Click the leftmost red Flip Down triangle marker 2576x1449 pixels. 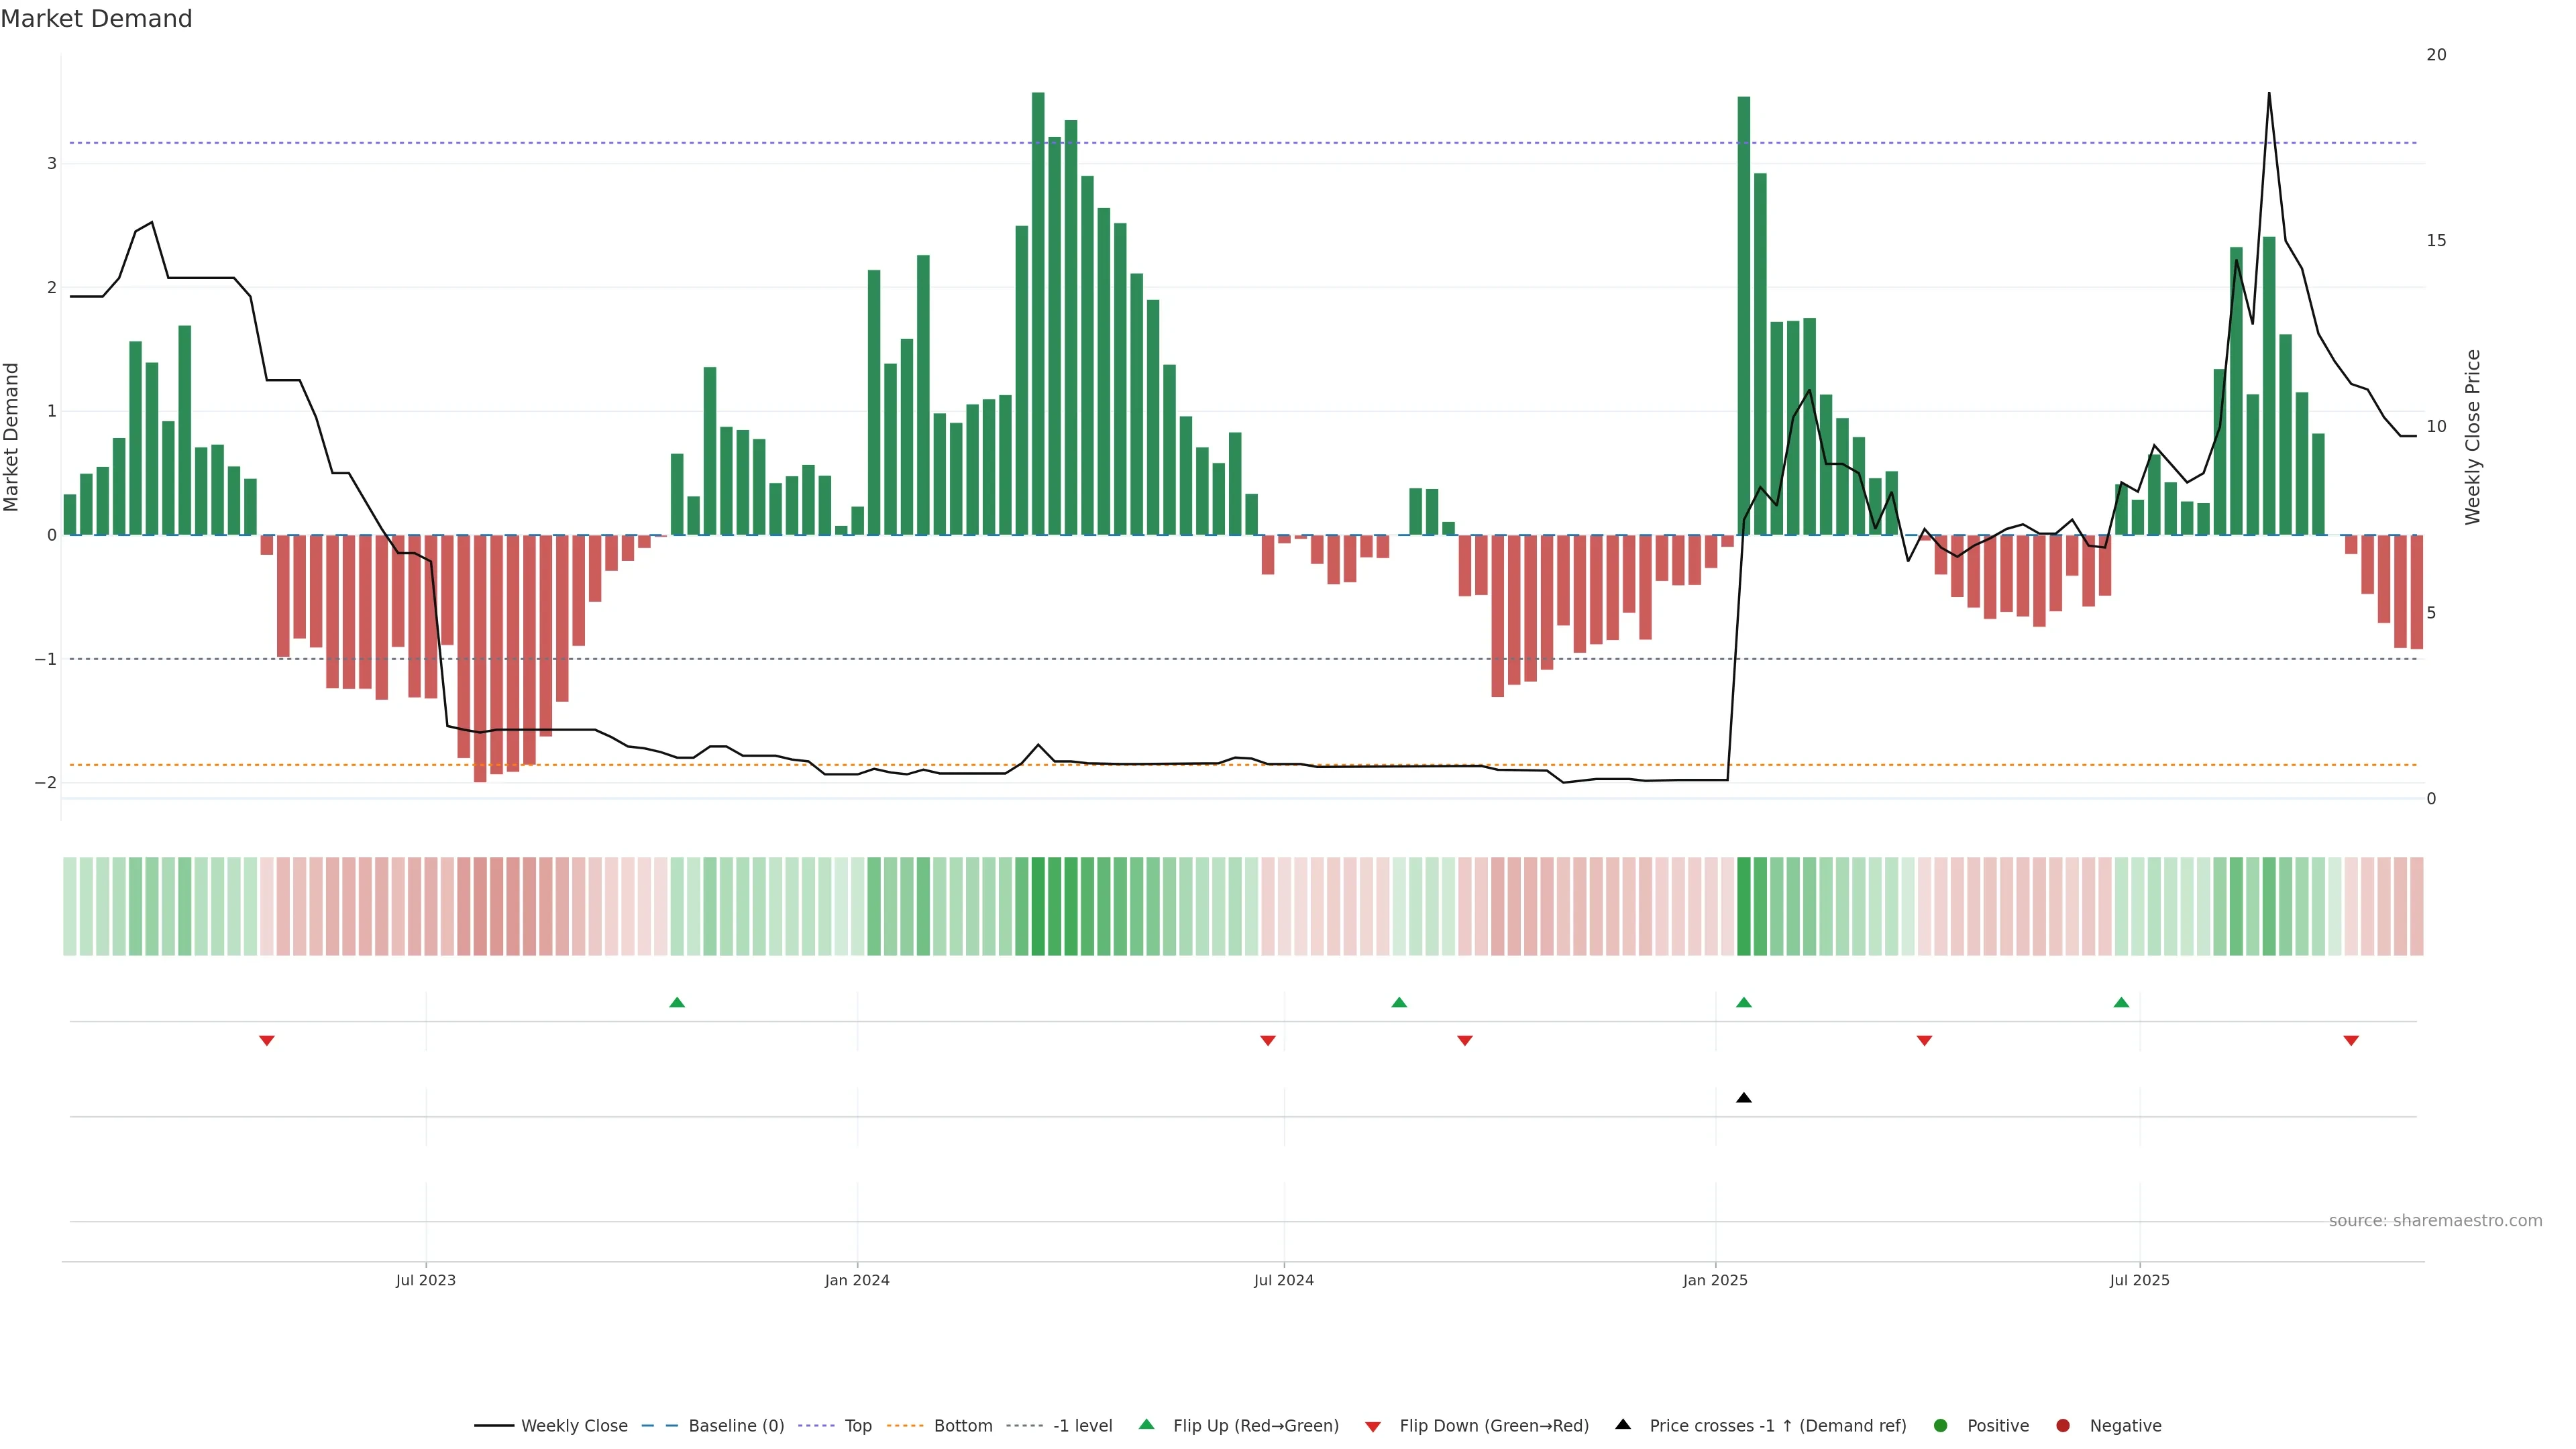(267, 1041)
